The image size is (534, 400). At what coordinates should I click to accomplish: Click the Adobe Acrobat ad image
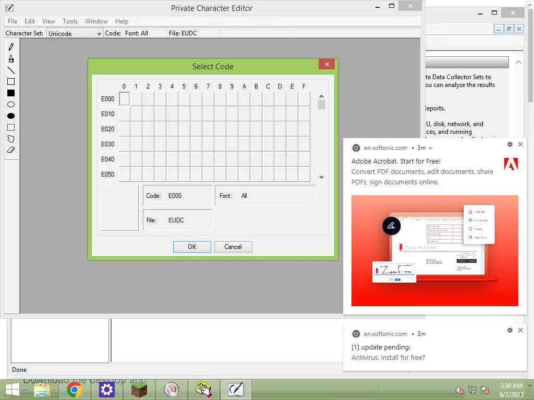click(x=434, y=251)
